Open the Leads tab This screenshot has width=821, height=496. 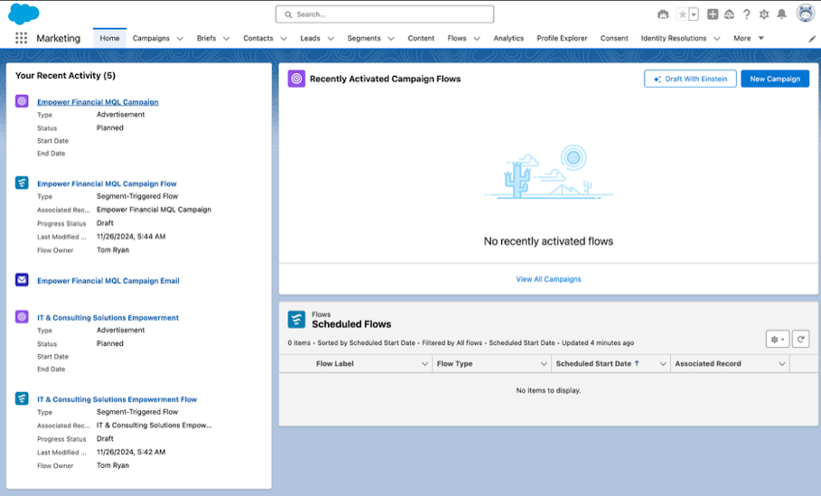[310, 38]
